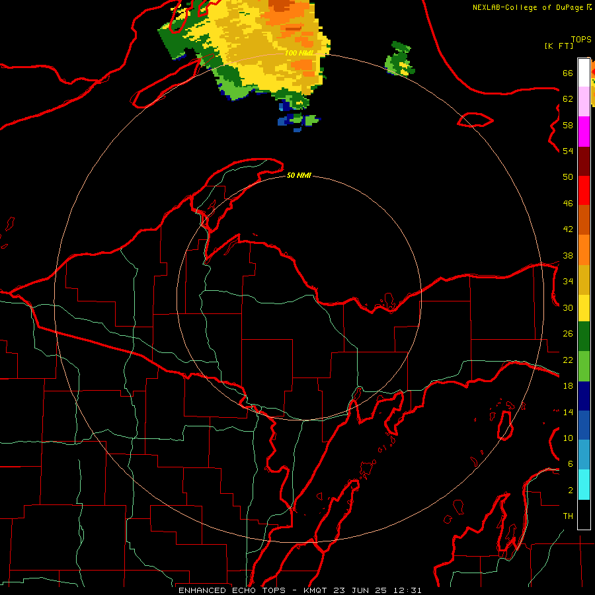Click the dark green 26 kft swatch
Screen dimensions: 595x595
584,337
